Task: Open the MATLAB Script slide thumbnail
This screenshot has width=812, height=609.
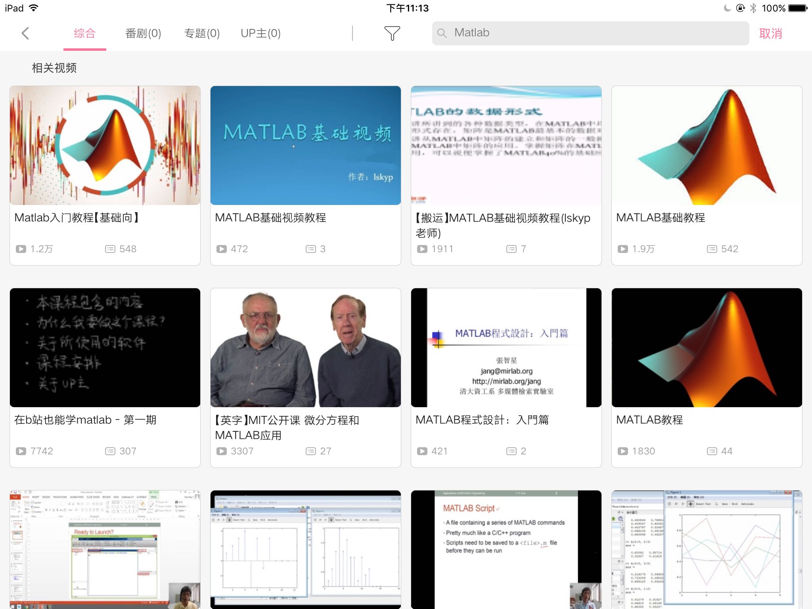Action: [x=506, y=549]
